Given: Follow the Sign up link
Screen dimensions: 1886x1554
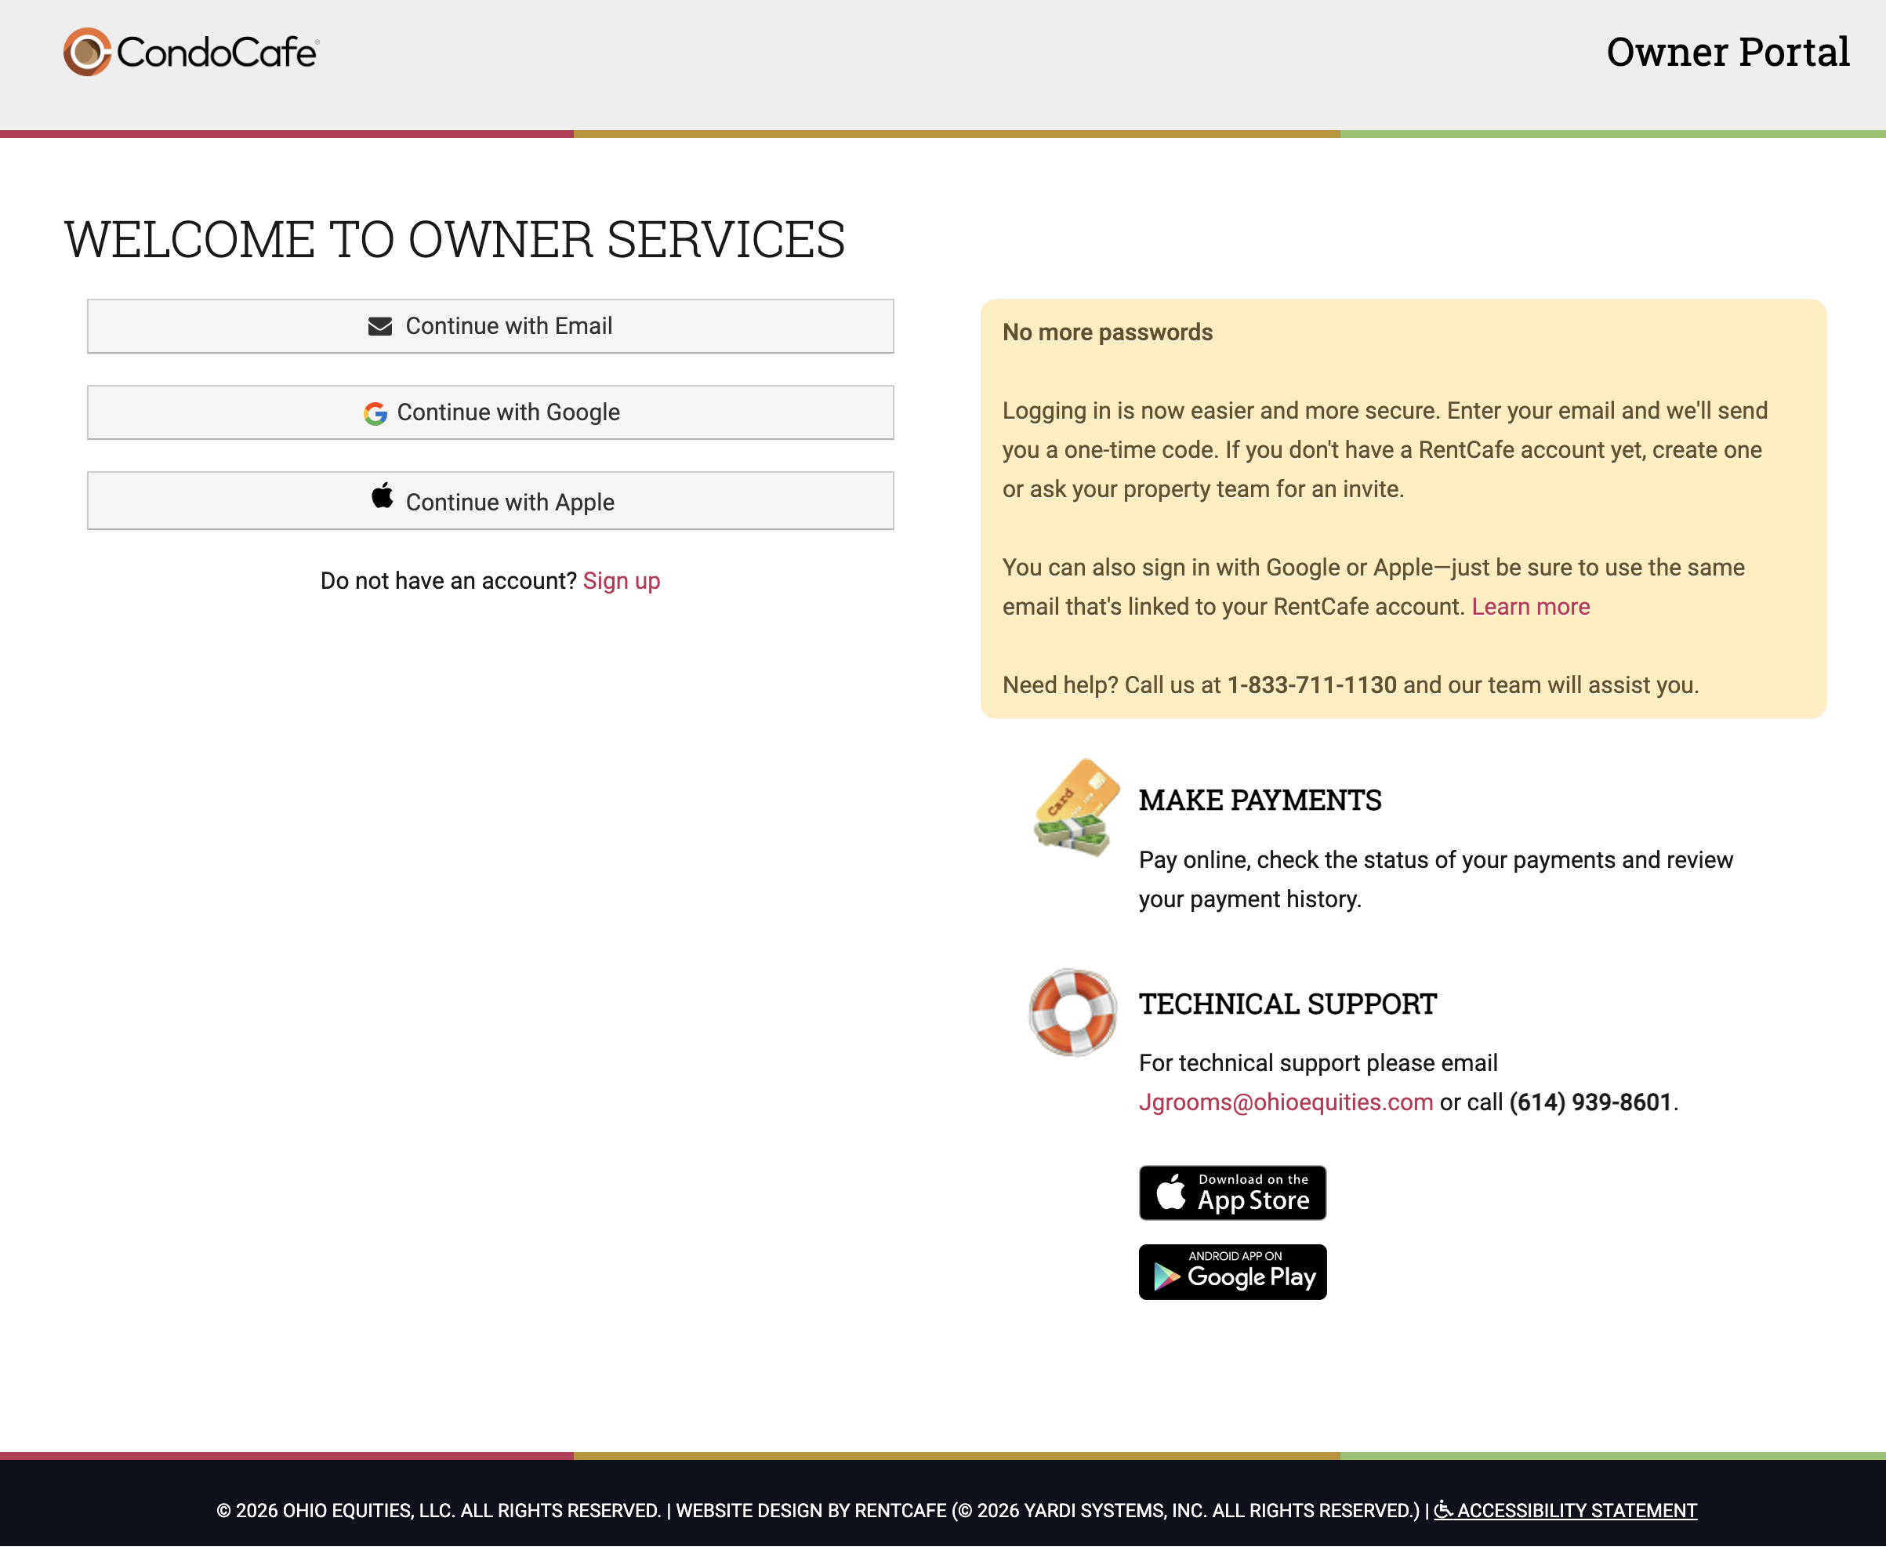Looking at the screenshot, I should pos(621,581).
